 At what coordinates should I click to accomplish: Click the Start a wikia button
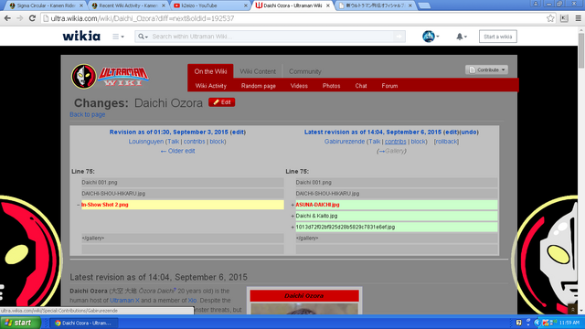click(x=497, y=37)
